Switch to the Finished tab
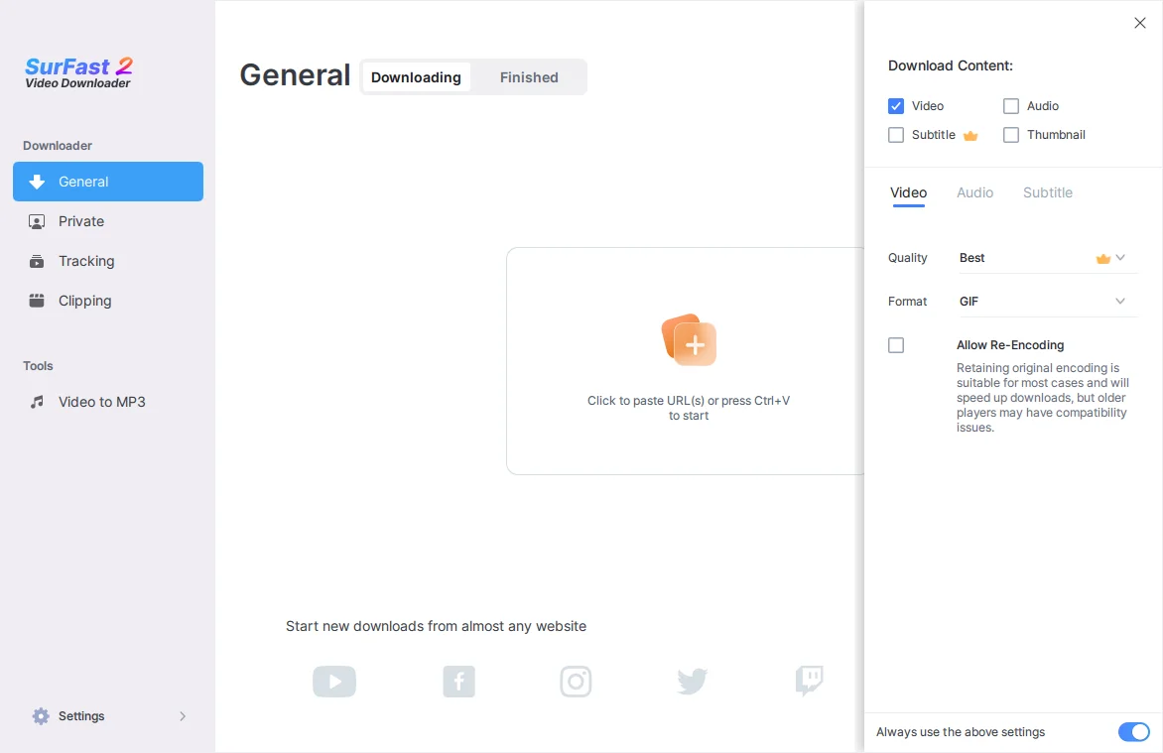 (529, 77)
